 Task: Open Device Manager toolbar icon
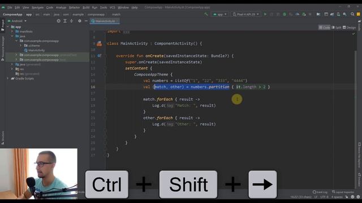[x=326, y=14]
